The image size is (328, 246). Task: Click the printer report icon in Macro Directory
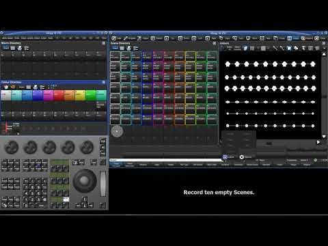click(20, 48)
